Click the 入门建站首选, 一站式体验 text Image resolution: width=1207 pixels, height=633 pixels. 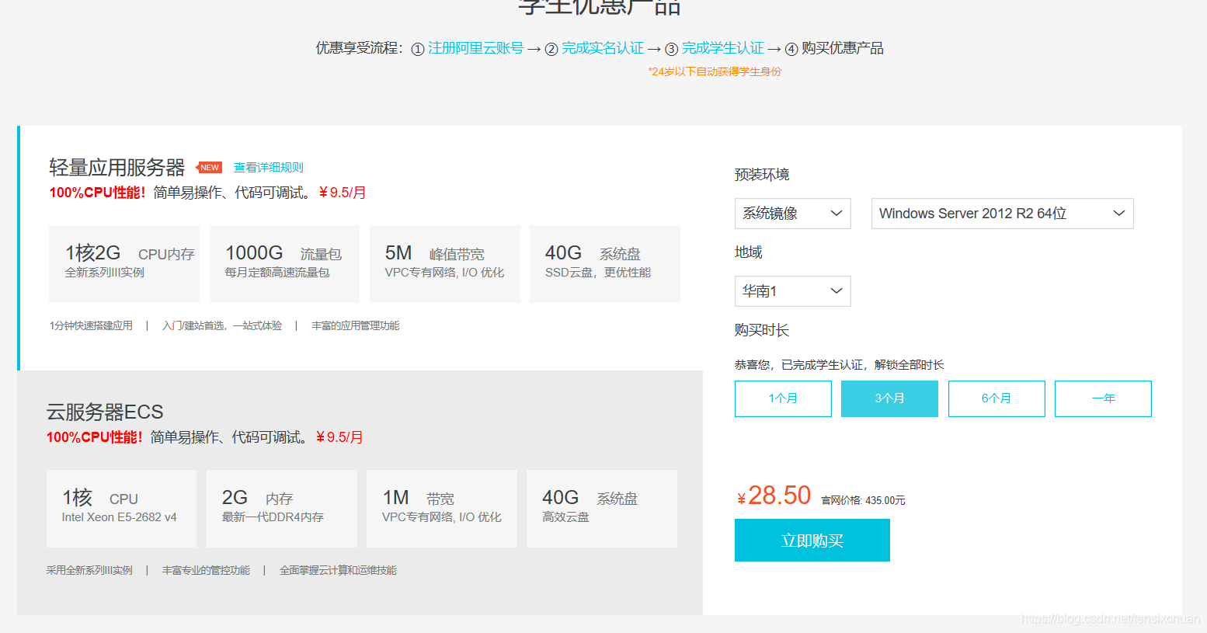point(222,326)
